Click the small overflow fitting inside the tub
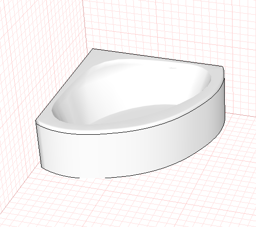Viewport: 256px width, 227px height. pos(172,68)
